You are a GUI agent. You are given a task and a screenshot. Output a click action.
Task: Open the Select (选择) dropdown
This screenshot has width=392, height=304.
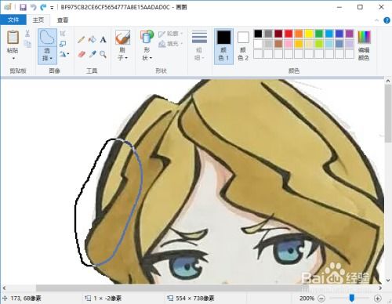(47, 55)
